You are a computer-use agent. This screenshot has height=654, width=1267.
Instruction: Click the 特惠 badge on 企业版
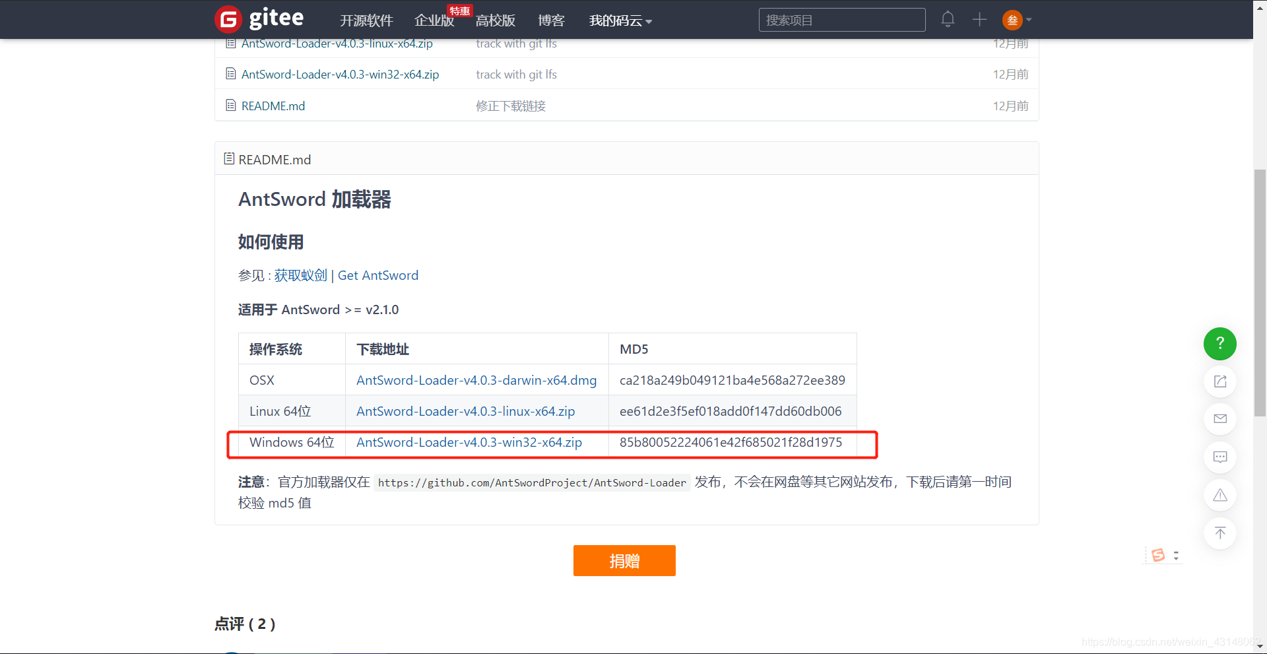tap(460, 11)
